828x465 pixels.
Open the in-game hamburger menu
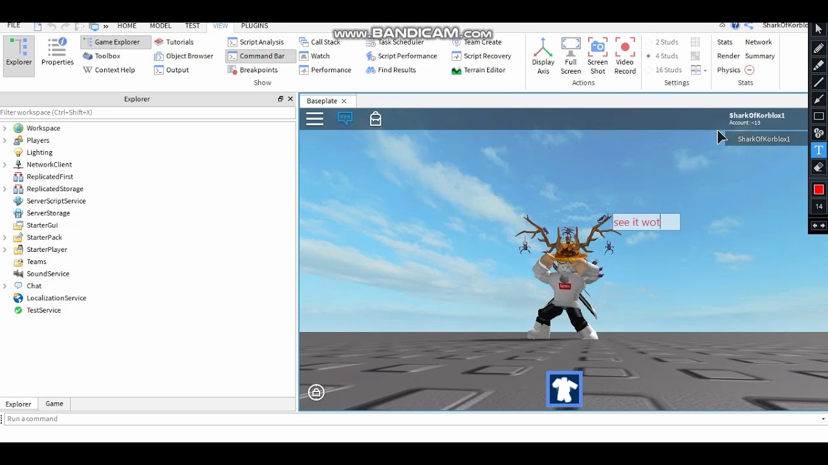(314, 119)
